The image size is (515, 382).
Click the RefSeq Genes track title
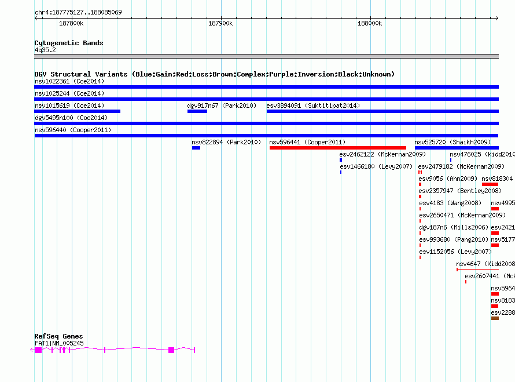coord(58,336)
